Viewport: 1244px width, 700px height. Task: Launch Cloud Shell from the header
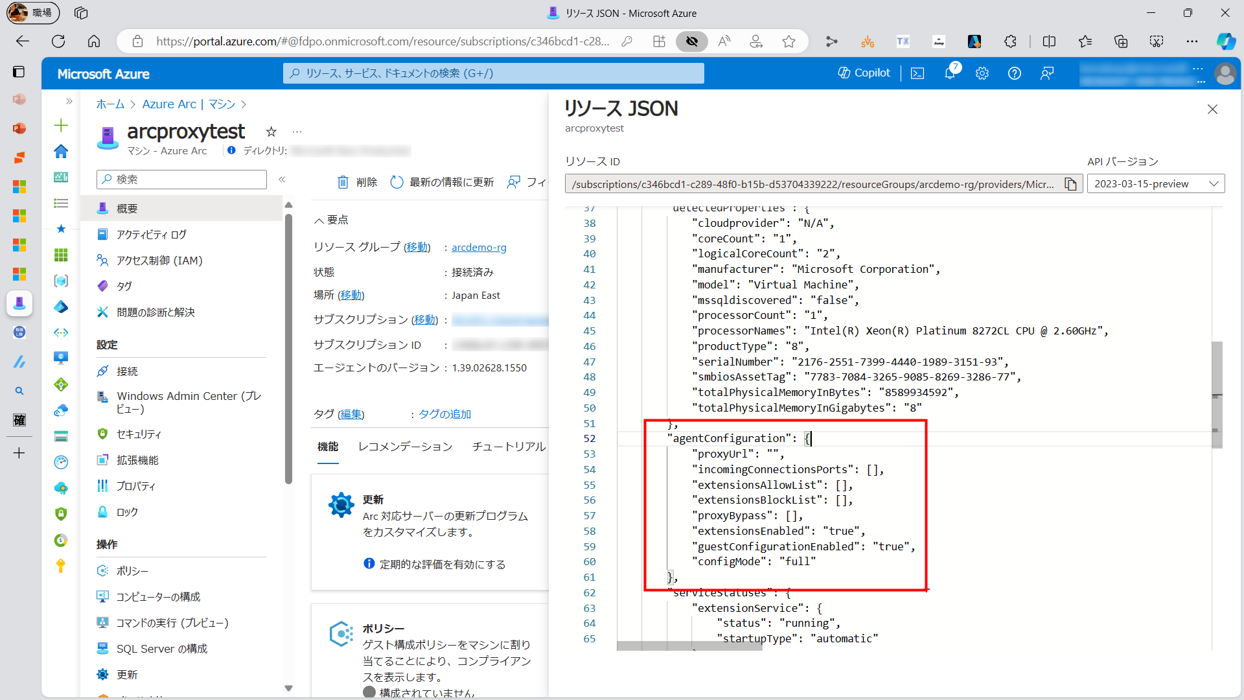[x=917, y=73]
